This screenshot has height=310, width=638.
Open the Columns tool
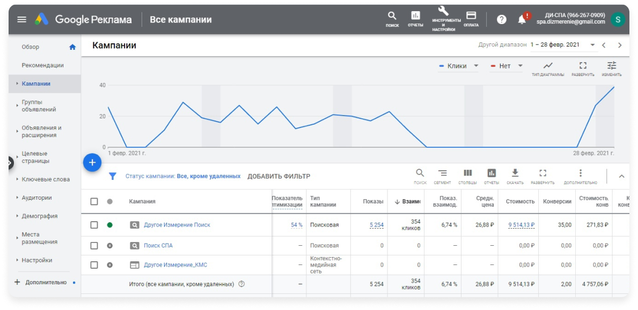[x=467, y=177]
